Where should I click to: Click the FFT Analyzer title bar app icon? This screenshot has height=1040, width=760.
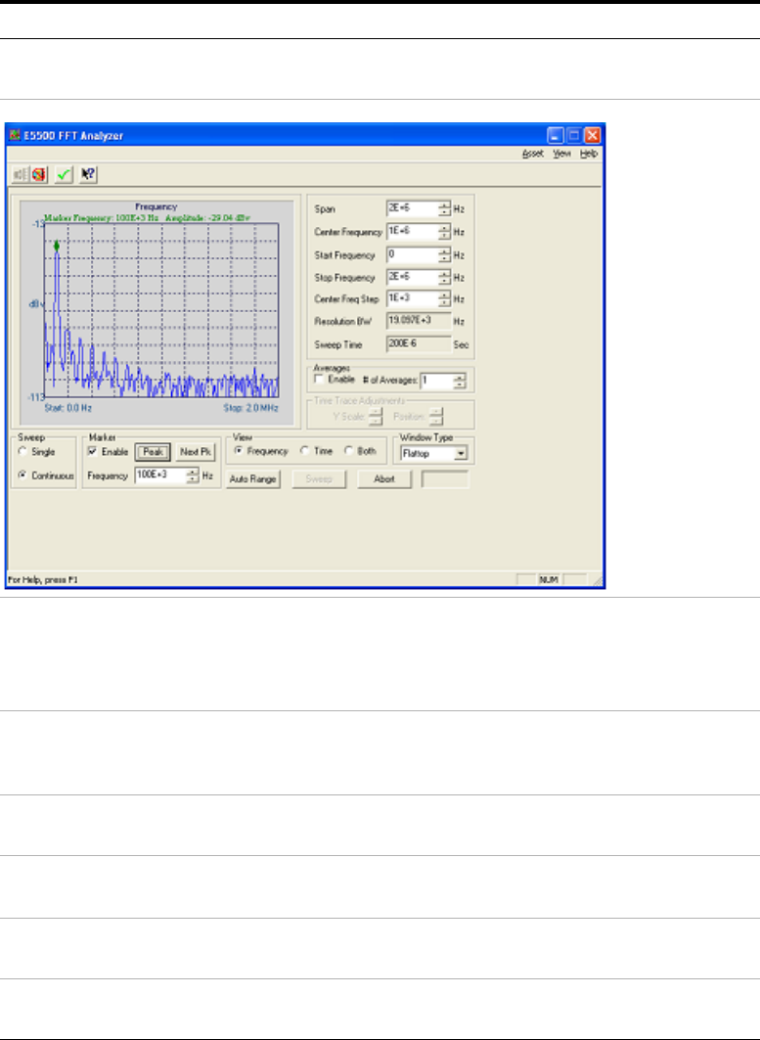pos(16,135)
